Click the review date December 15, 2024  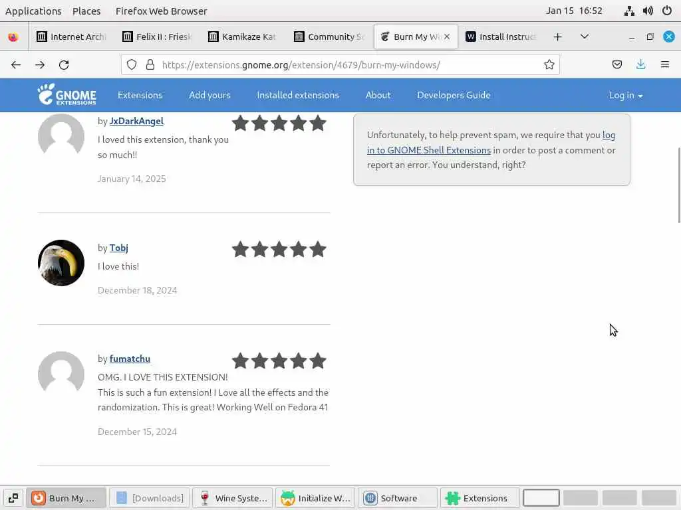(x=137, y=432)
